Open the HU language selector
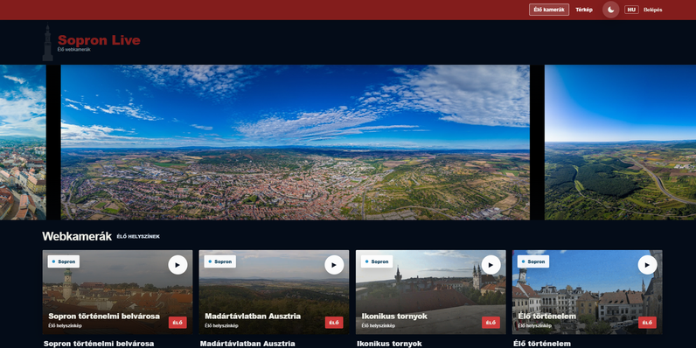 [x=631, y=10]
